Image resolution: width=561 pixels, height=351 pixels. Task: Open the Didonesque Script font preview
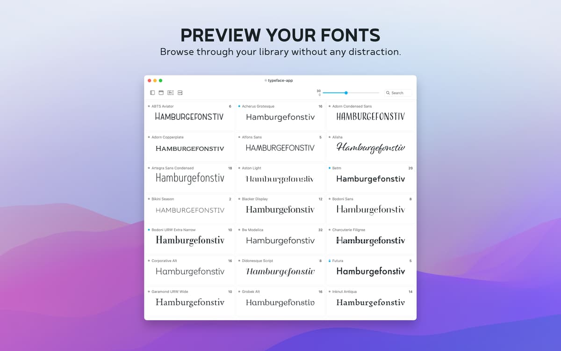coord(280,271)
